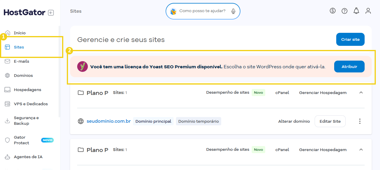Open the seudominio.com.br link
This screenshot has height=170, width=380.
109,121
